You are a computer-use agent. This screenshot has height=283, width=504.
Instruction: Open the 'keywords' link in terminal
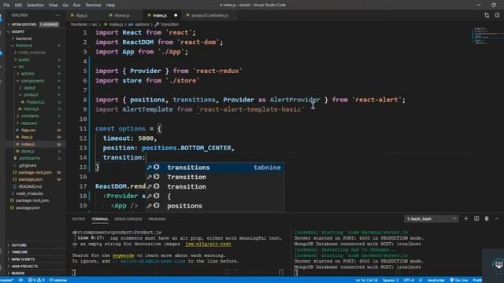[x=124, y=255]
